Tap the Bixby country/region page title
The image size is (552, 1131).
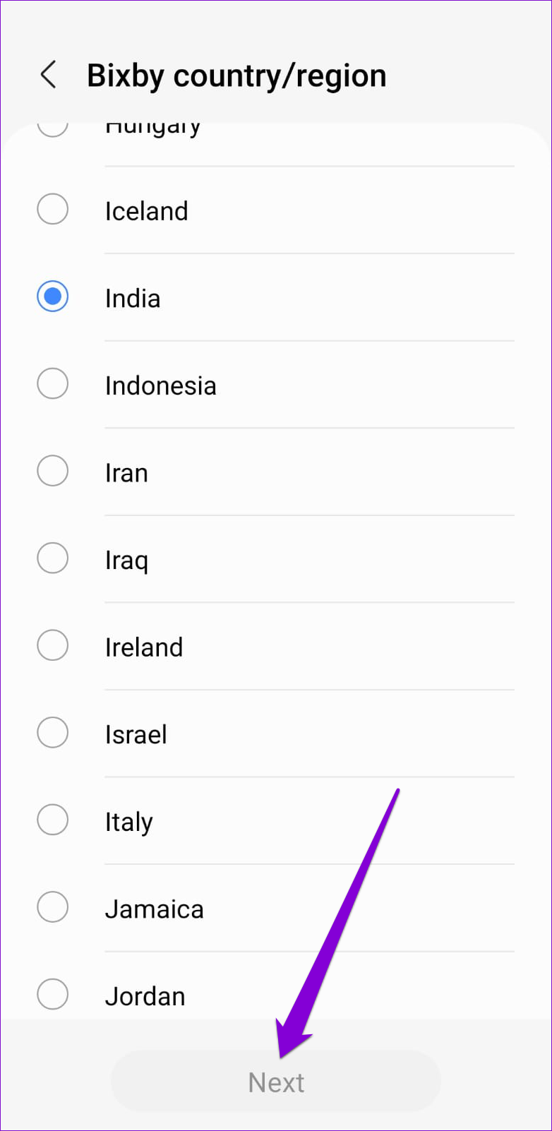[x=236, y=76]
